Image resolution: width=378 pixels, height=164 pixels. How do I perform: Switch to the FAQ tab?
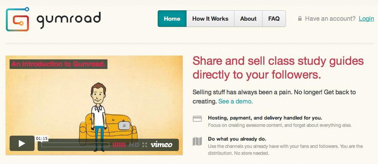(x=274, y=18)
